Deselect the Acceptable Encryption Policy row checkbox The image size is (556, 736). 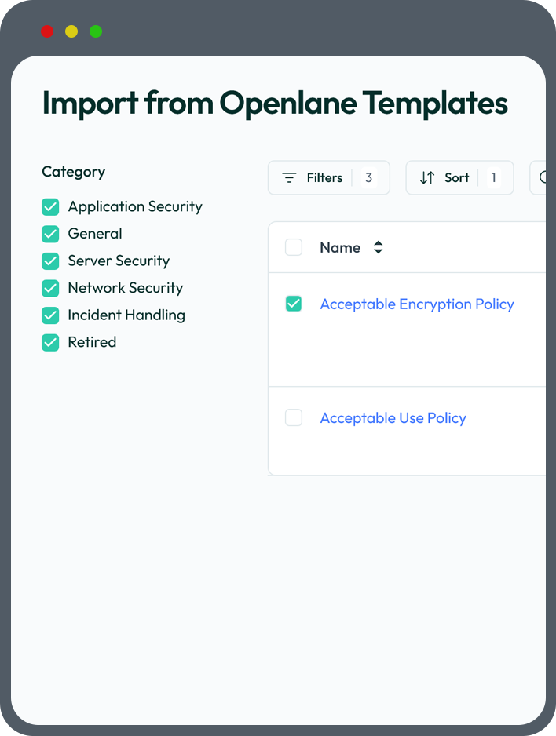pos(294,304)
